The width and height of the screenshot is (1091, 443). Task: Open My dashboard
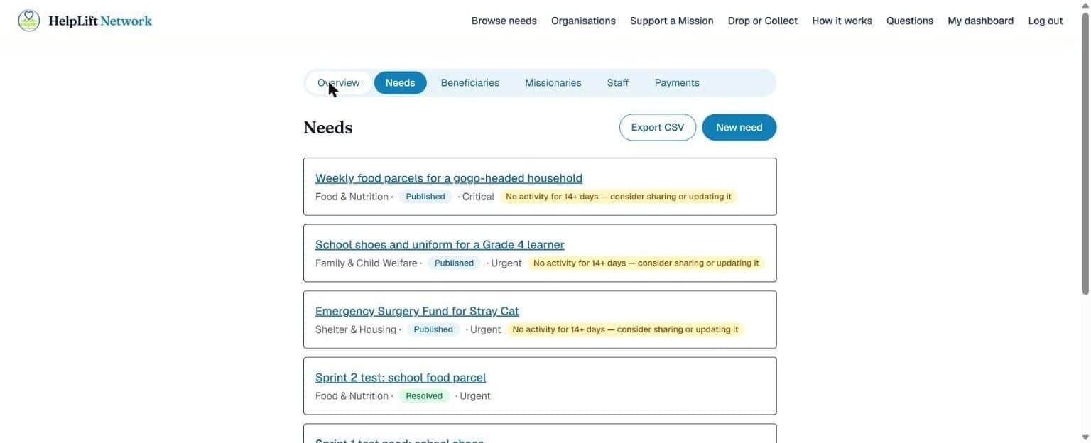[x=981, y=21]
